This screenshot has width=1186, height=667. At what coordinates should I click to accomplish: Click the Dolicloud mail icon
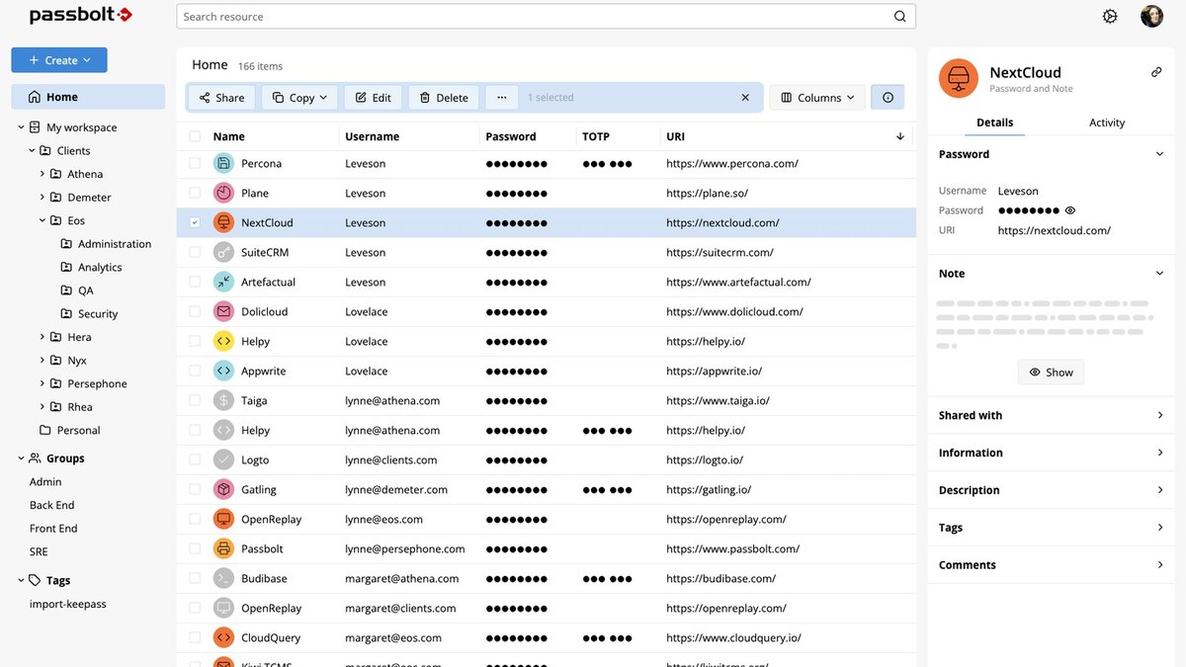(x=223, y=311)
